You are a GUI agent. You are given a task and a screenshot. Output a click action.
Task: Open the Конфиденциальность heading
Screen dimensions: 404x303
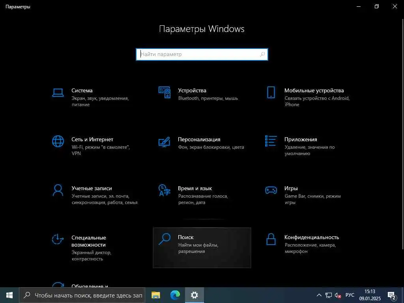312,237
